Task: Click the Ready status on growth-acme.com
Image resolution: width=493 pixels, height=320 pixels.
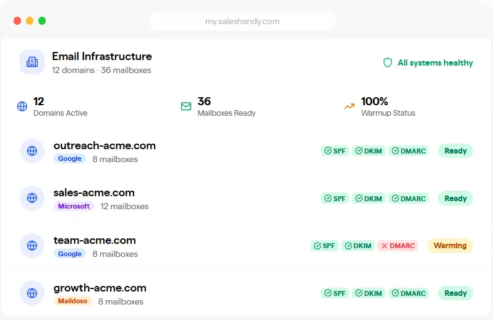Action: pyautogui.click(x=456, y=293)
